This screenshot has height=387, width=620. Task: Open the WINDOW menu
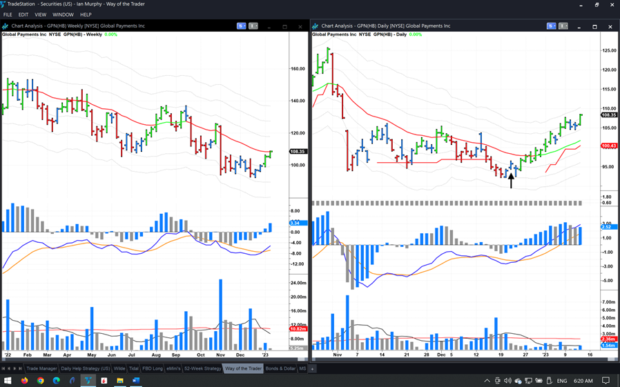tap(63, 14)
